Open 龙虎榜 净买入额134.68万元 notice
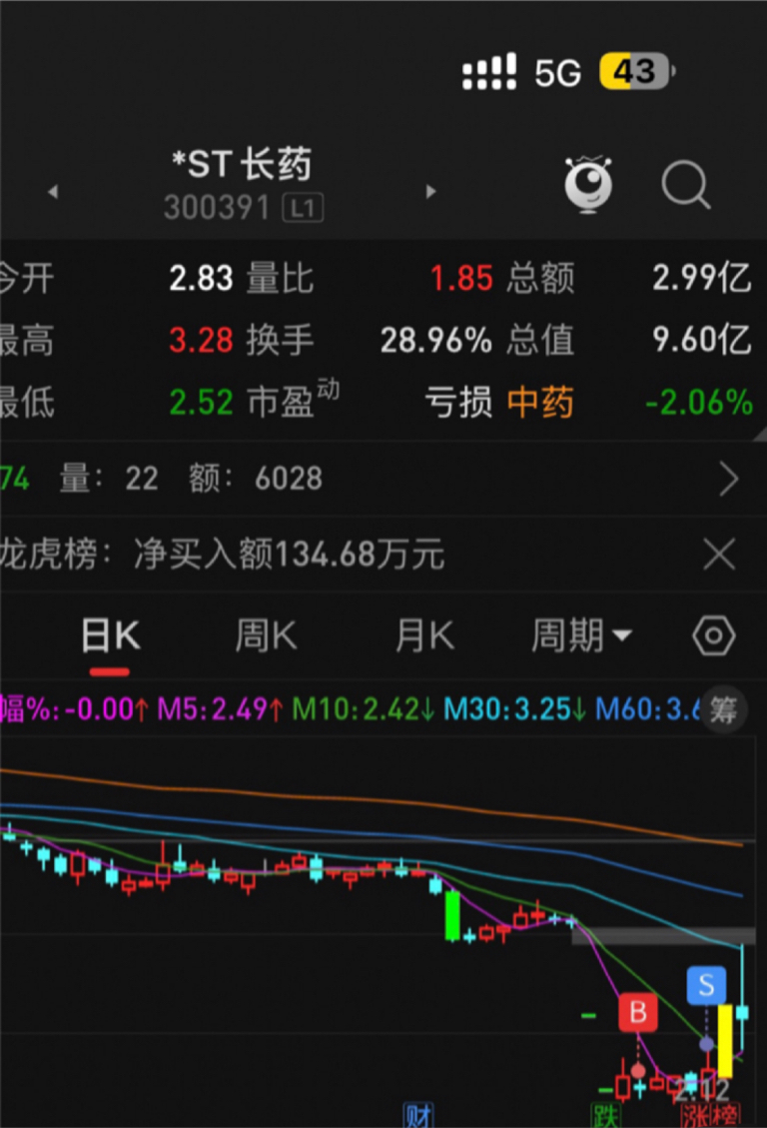This screenshot has height=1128, width=767. pos(222,555)
